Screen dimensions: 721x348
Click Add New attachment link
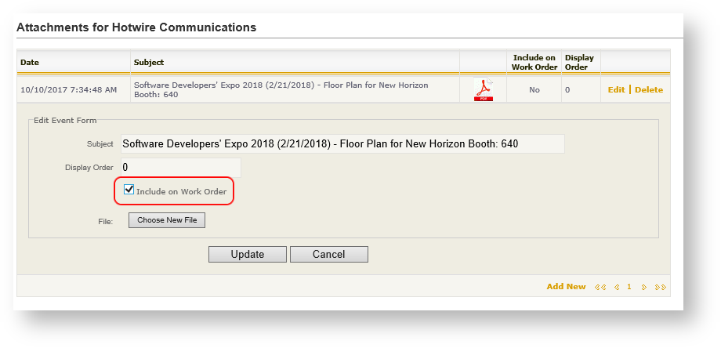(x=566, y=287)
